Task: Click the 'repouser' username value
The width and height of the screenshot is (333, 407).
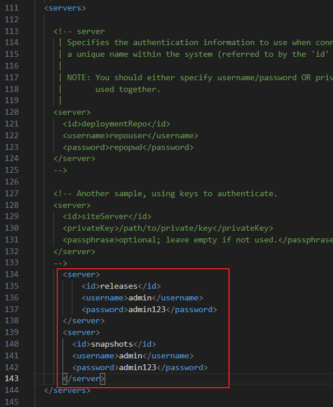Action: click(x=128, y=136)
